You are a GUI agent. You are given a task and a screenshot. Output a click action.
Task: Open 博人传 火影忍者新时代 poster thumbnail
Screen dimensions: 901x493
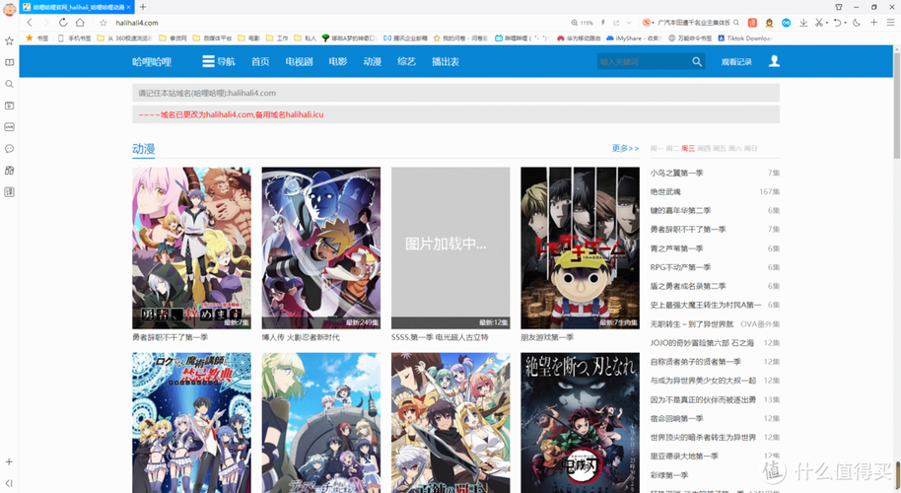pos(320,247)
